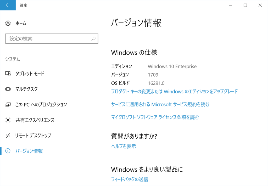Select タブレット モード in sidebar
Image resolution: width=268 pixels, height=186 pixels.
(30, 74)
